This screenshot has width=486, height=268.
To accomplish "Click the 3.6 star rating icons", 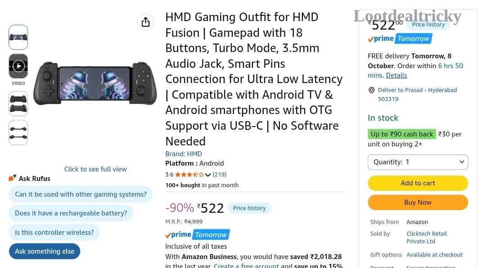I will point(189,174).
